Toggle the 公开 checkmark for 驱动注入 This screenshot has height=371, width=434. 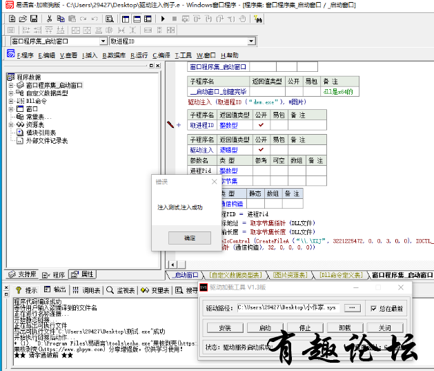point(261,150)
